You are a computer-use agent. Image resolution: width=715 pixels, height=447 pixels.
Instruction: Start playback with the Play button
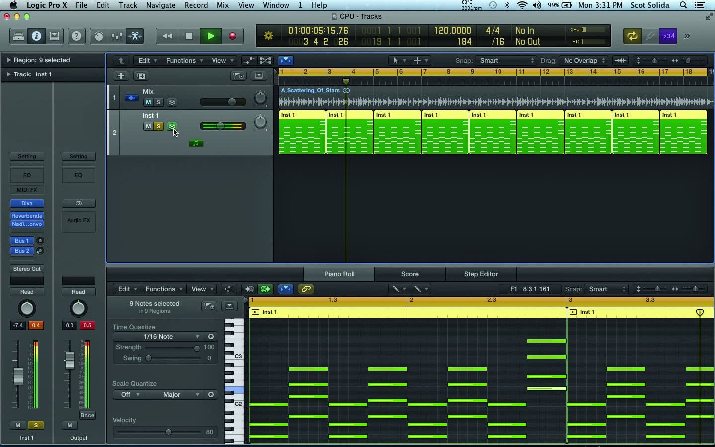tap(211, 36)
